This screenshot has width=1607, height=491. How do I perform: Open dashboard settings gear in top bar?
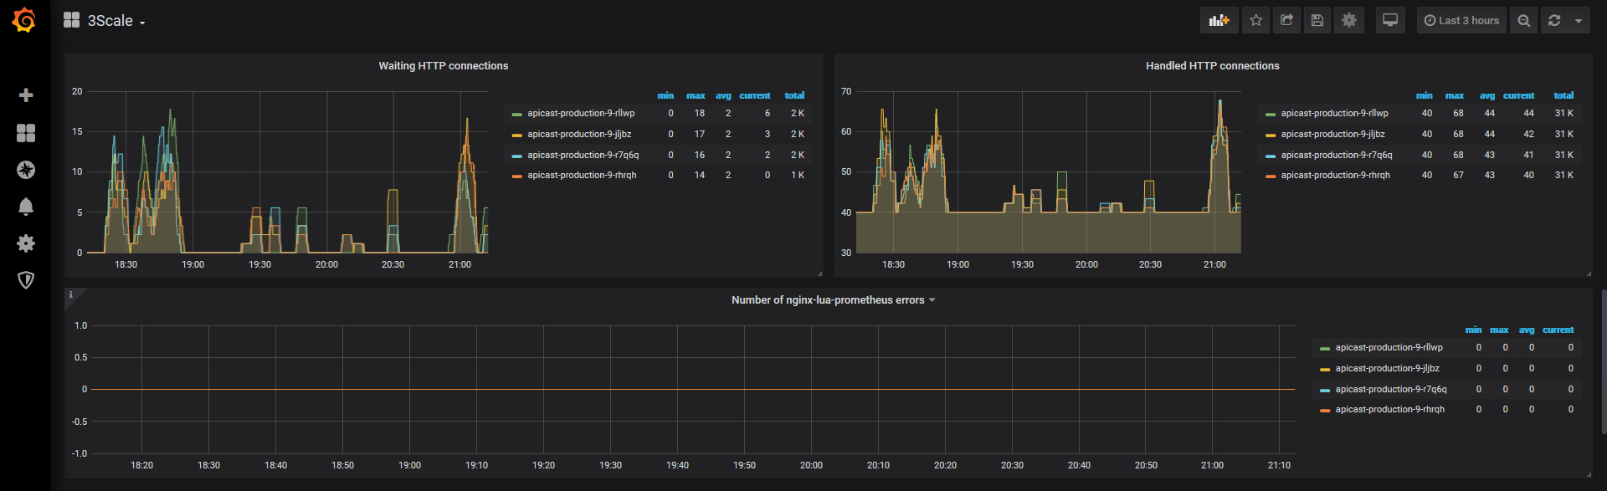pos(1348,20)
